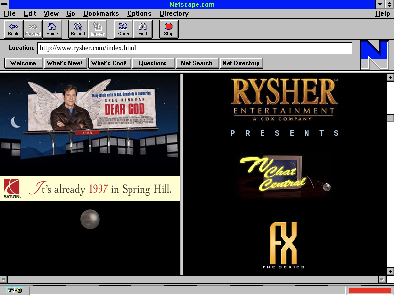The width and height of the screenshot is (394, 295).
Task: Click the Netscape N logo
Action: (374, 55)
